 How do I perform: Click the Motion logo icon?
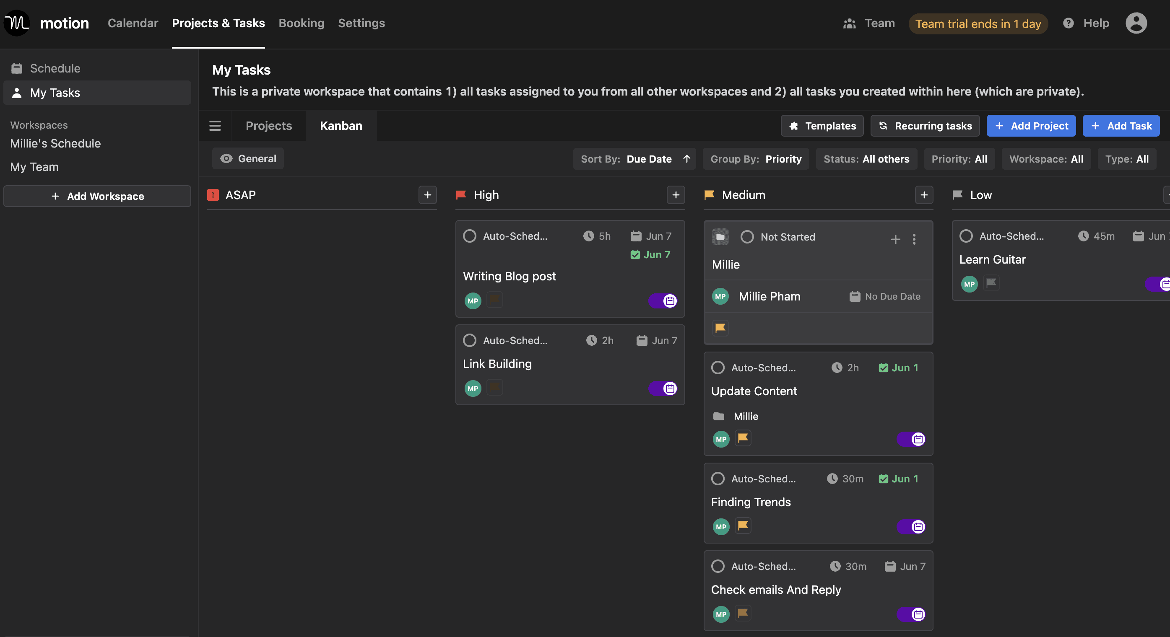click(x=17, y=23)
